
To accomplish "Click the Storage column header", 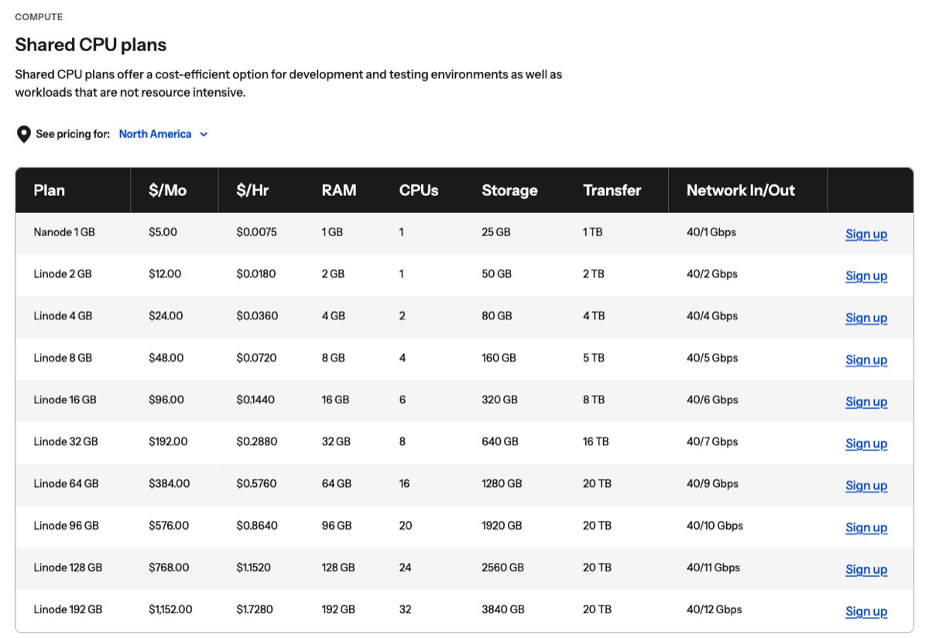I will click(x=509, y=190).
